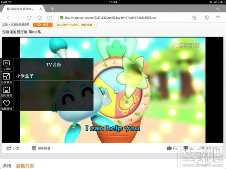The image size is (226, 169).
Task: Reload the page with the refresh icon
Action: point(29,18)
